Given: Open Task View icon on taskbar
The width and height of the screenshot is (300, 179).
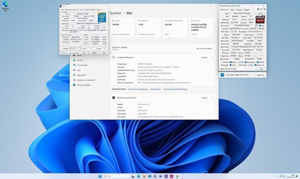Looking at the screenshot, I should [x=133, y=176].
